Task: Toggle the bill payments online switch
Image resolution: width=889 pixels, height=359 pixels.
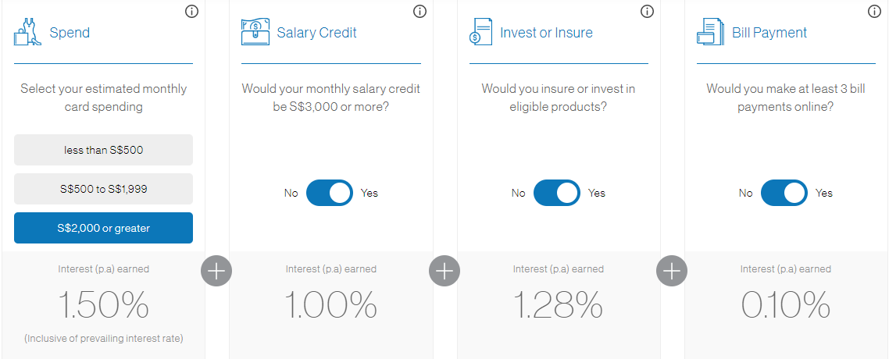Action: pos(784,193)
